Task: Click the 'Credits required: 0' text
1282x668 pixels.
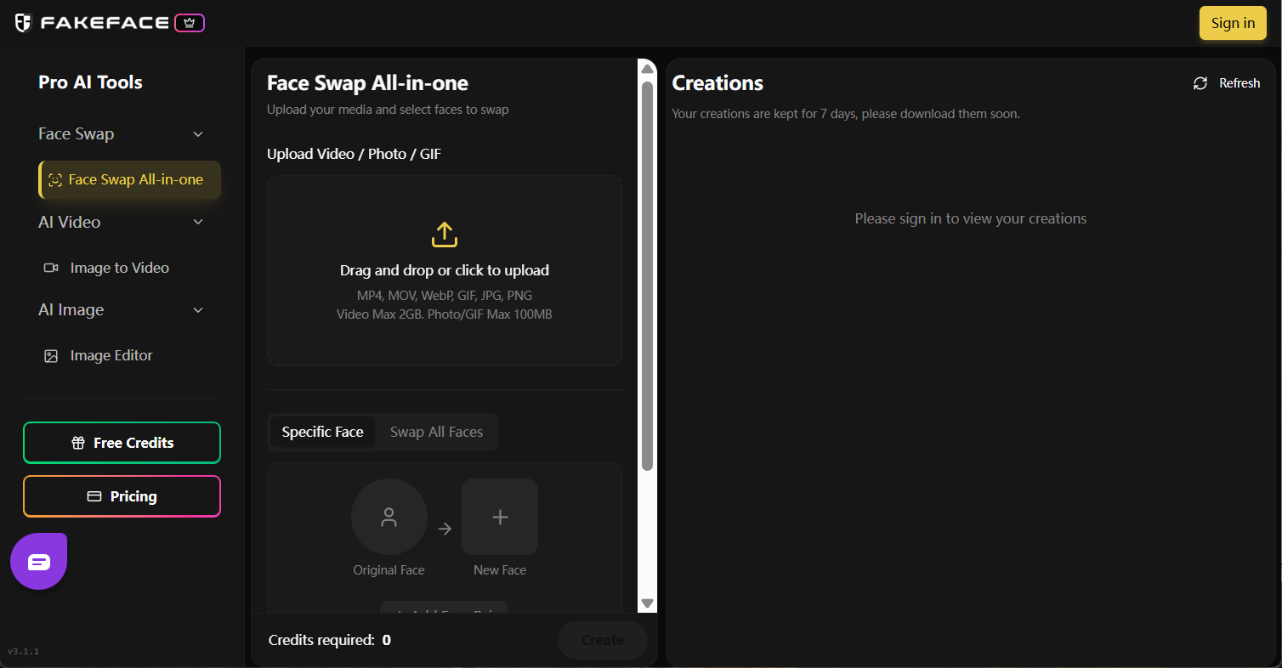Action: click(x=330, y=640)
